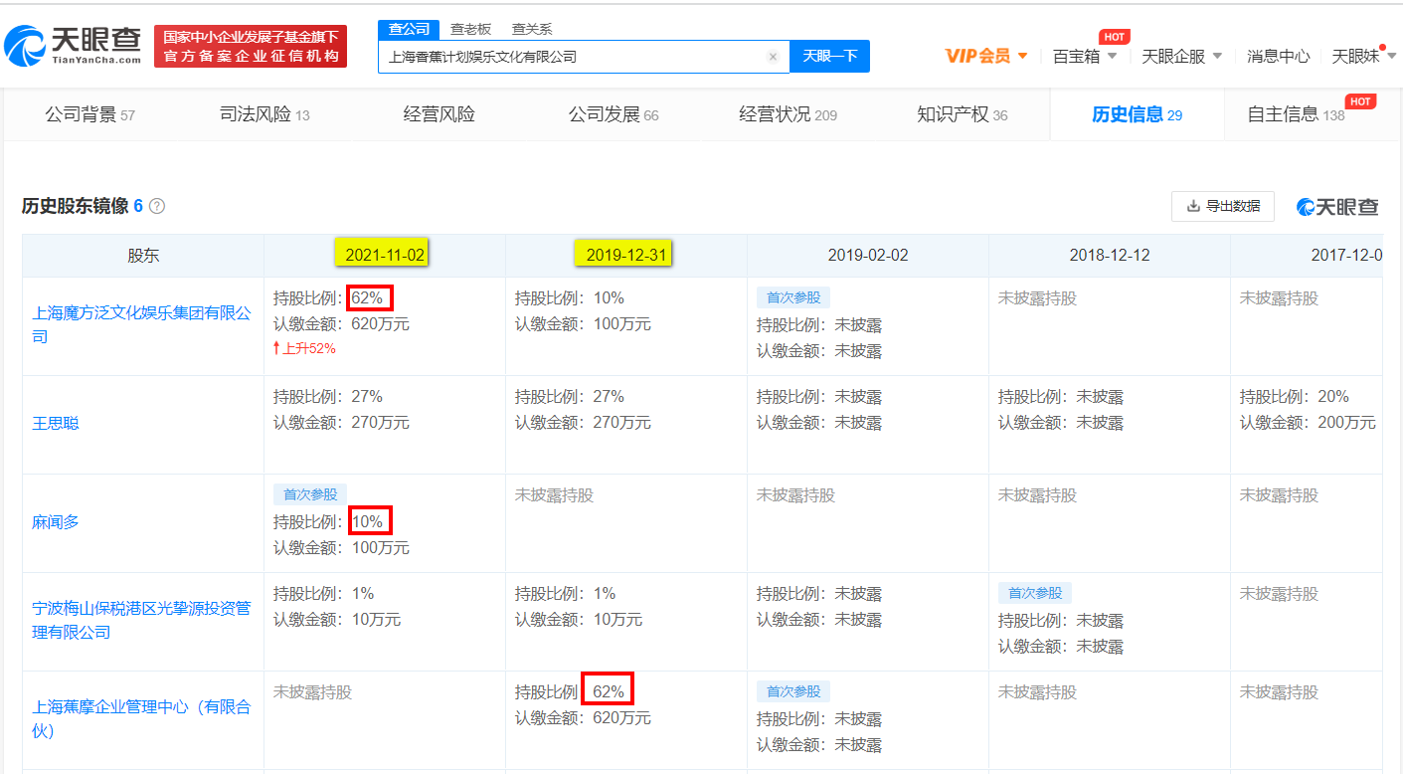The height and width of the screenshot is (774, 1403).
Task: Open 消息中心 in header
Action: (x=1279, y=57)
